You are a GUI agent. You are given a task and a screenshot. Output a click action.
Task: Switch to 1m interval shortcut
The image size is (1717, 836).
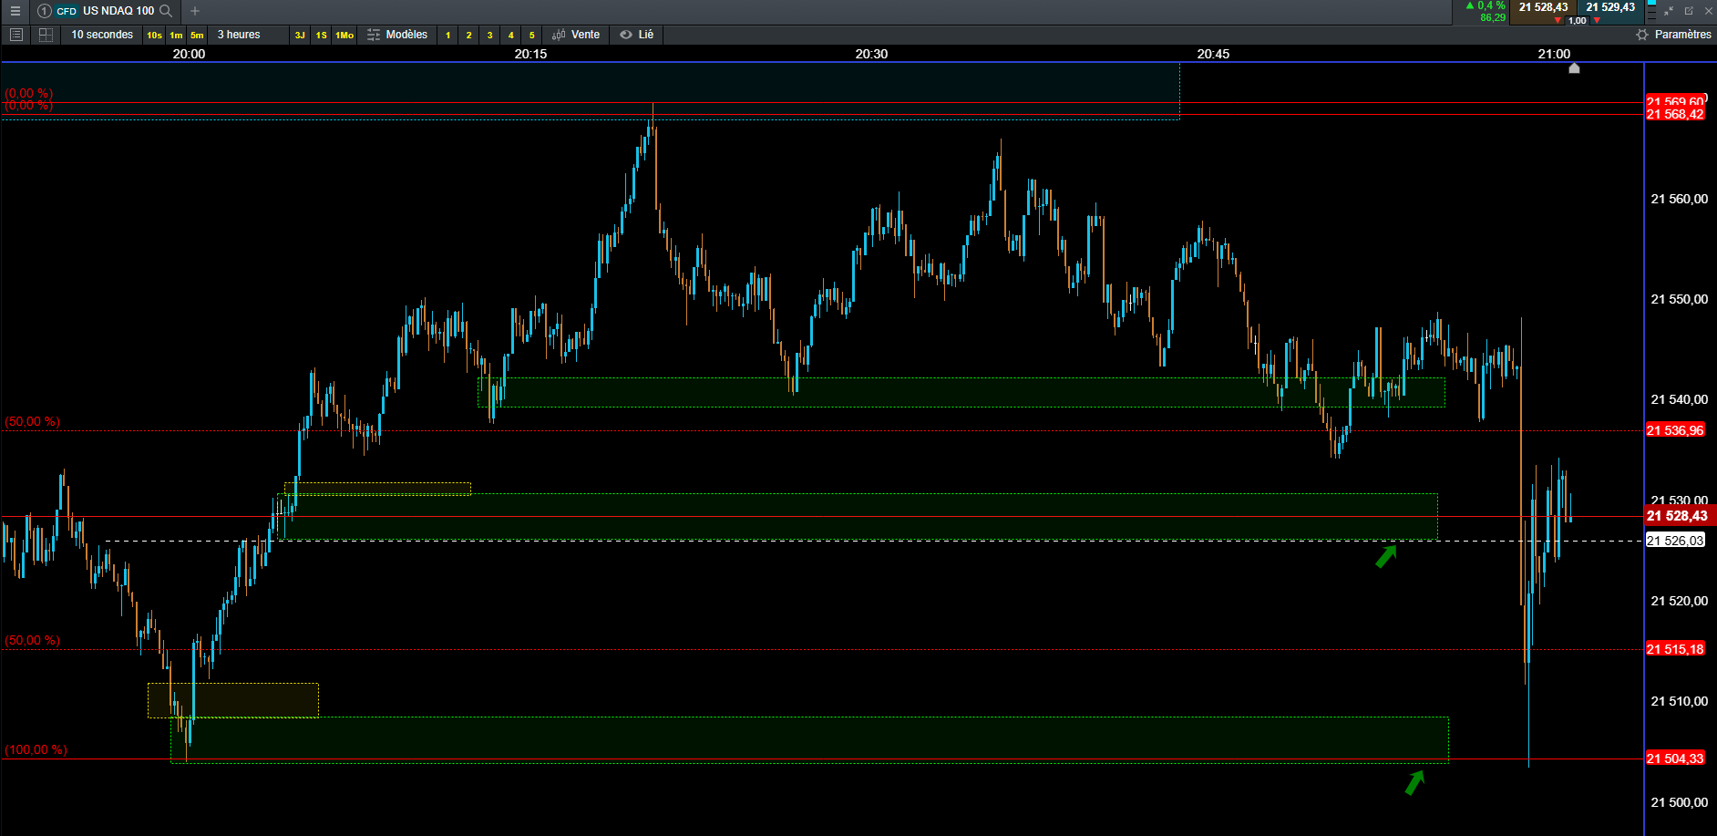[176, 35]
